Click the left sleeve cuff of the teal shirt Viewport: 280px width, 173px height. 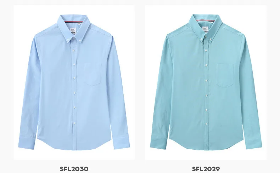[159, 143]
